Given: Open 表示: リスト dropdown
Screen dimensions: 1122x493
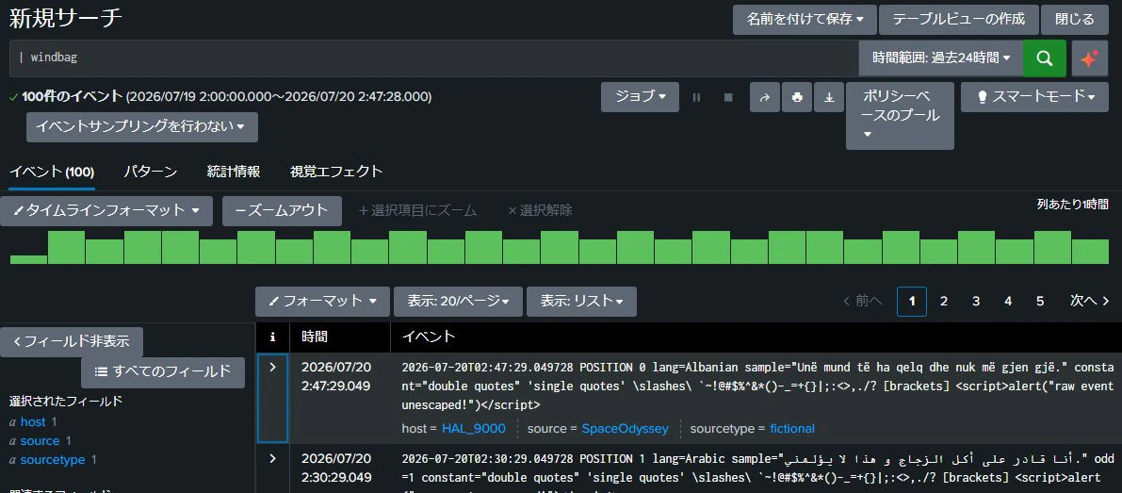Looking at the screenshot, I should (x=581, y=302).
